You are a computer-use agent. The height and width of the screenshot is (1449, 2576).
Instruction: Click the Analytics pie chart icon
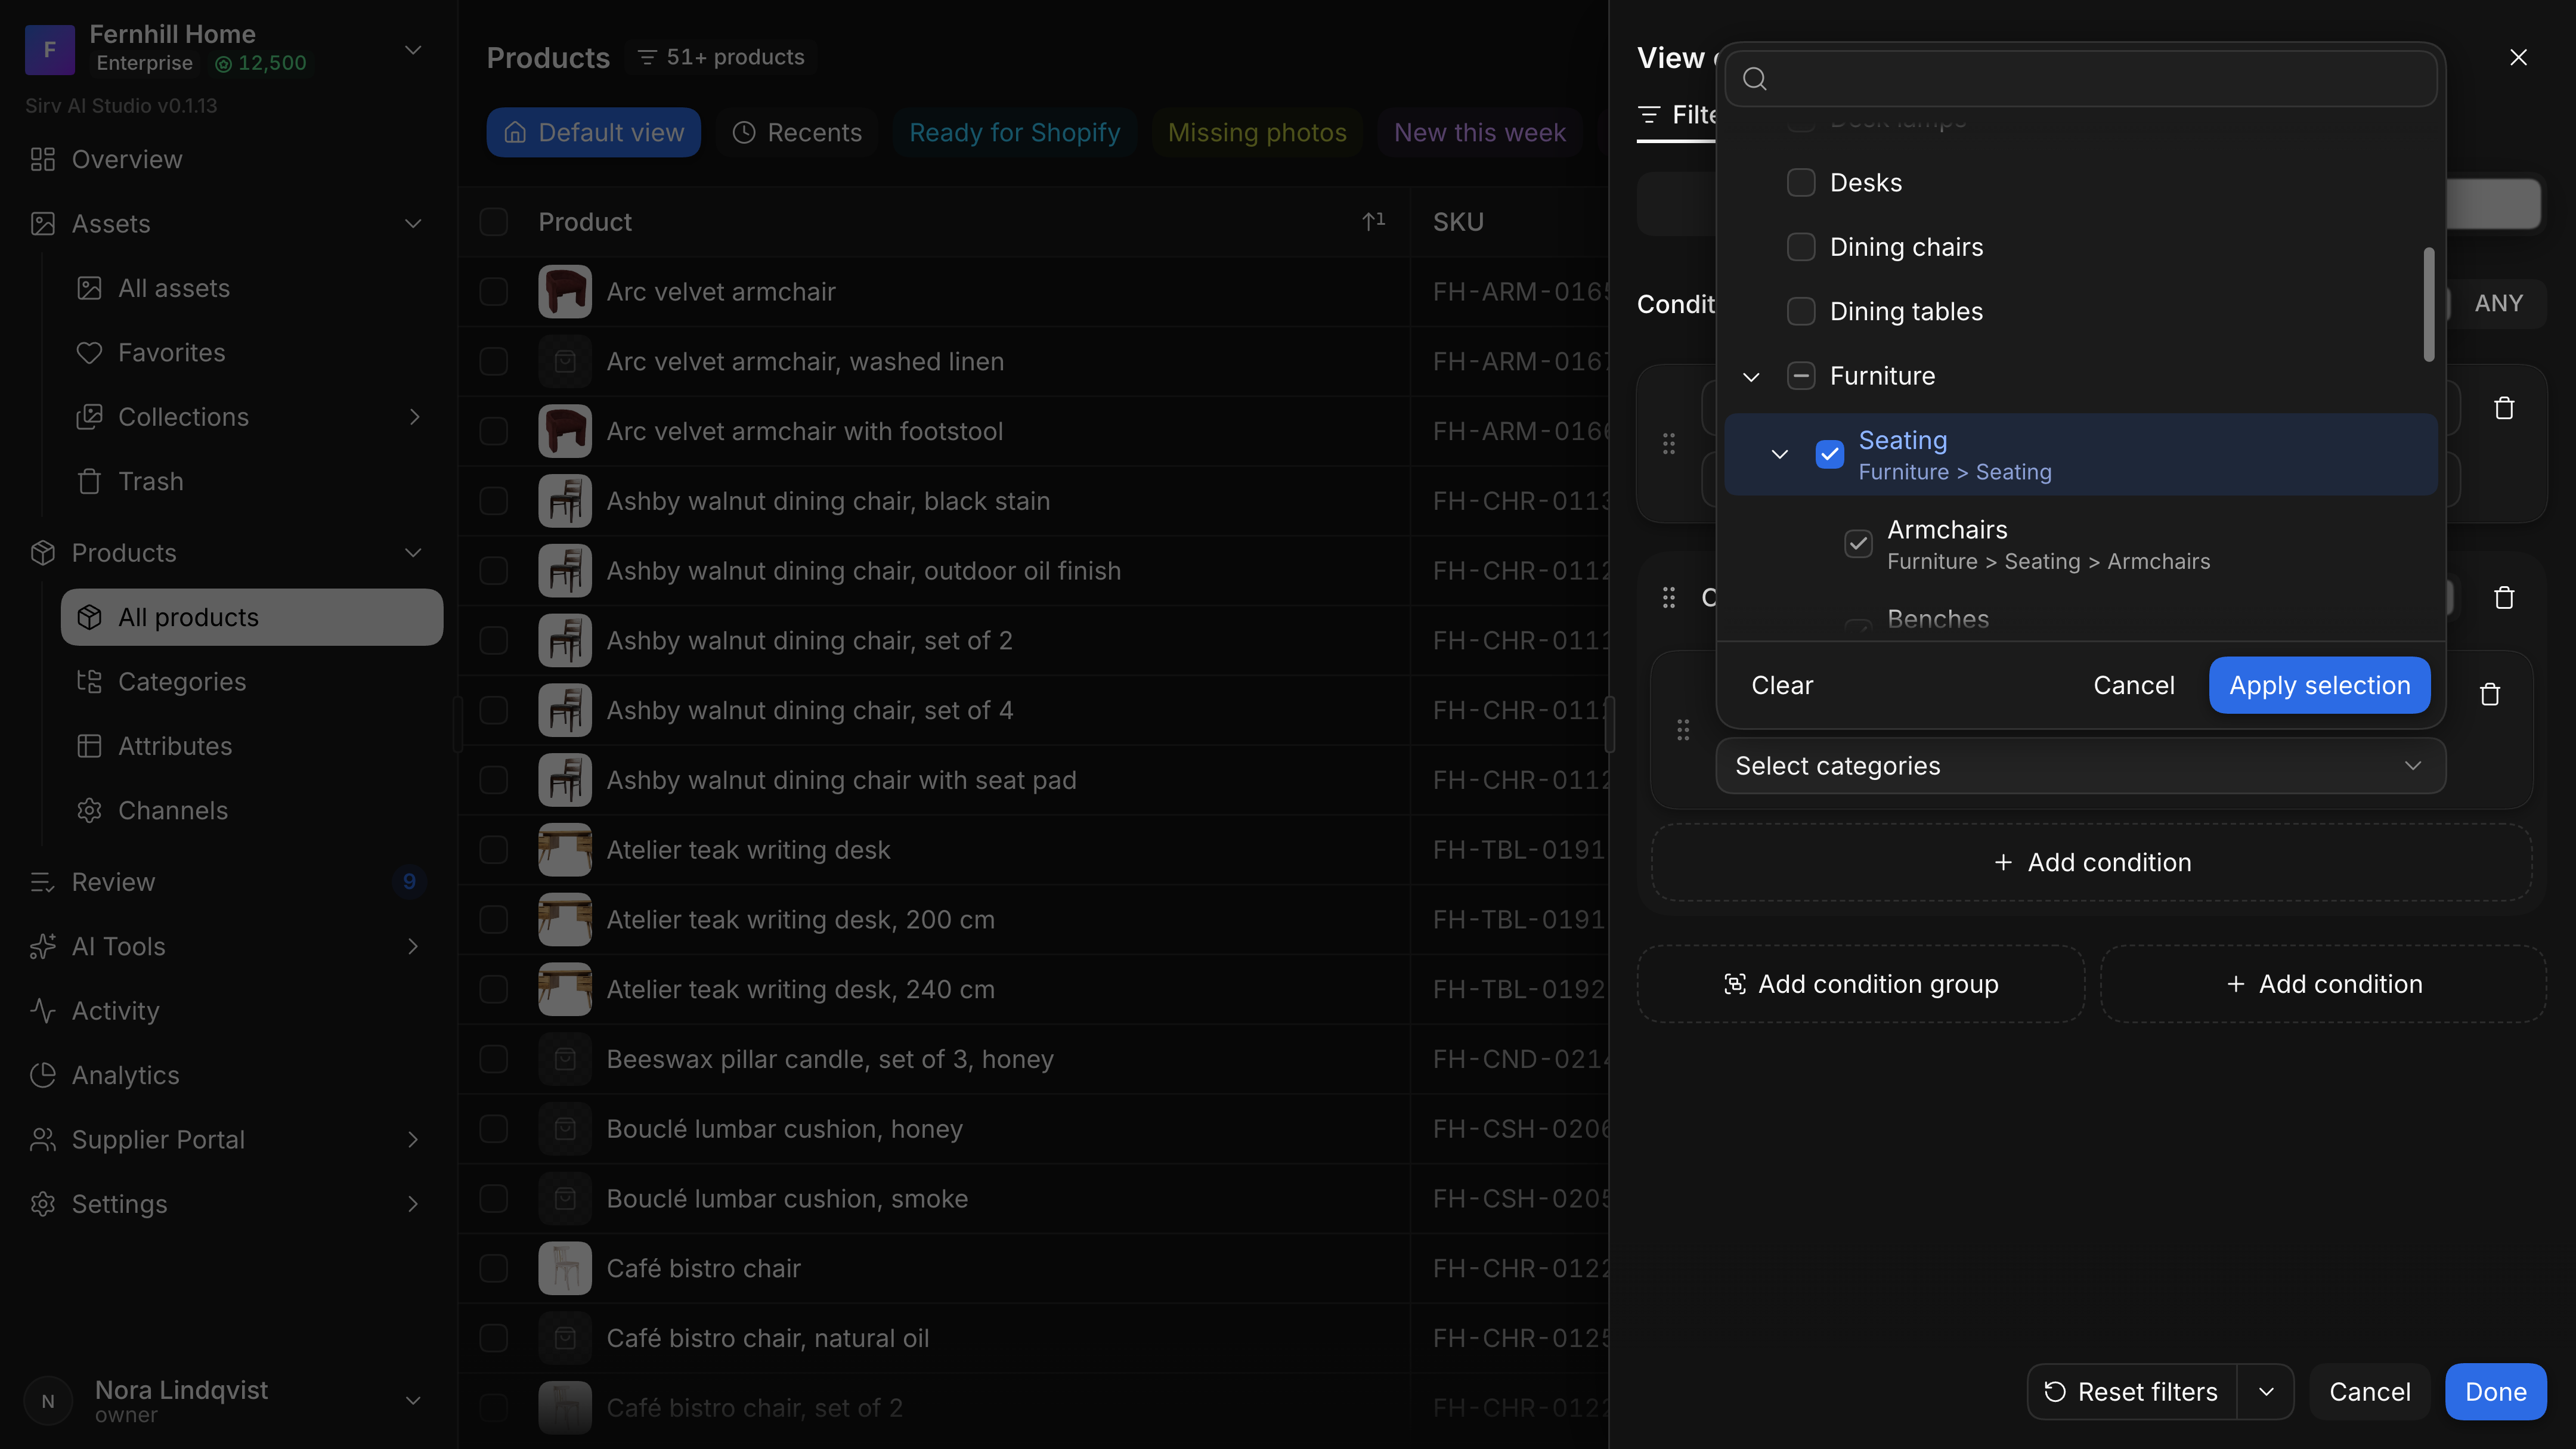42,1075
